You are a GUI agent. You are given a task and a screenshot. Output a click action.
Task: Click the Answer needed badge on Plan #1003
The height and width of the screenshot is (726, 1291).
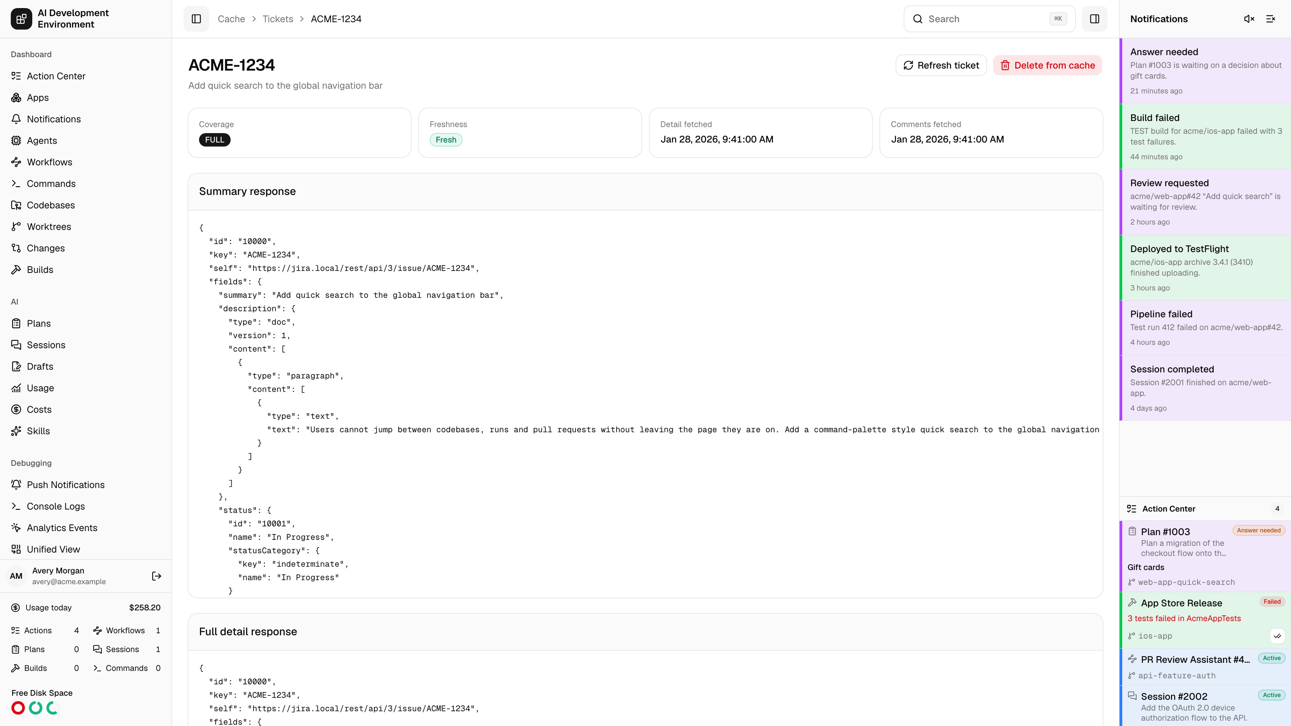(x=1258, y=531)
